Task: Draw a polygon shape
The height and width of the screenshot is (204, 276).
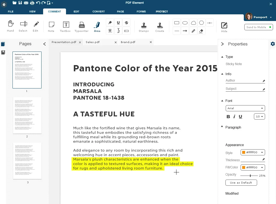Action: point(201,23)
